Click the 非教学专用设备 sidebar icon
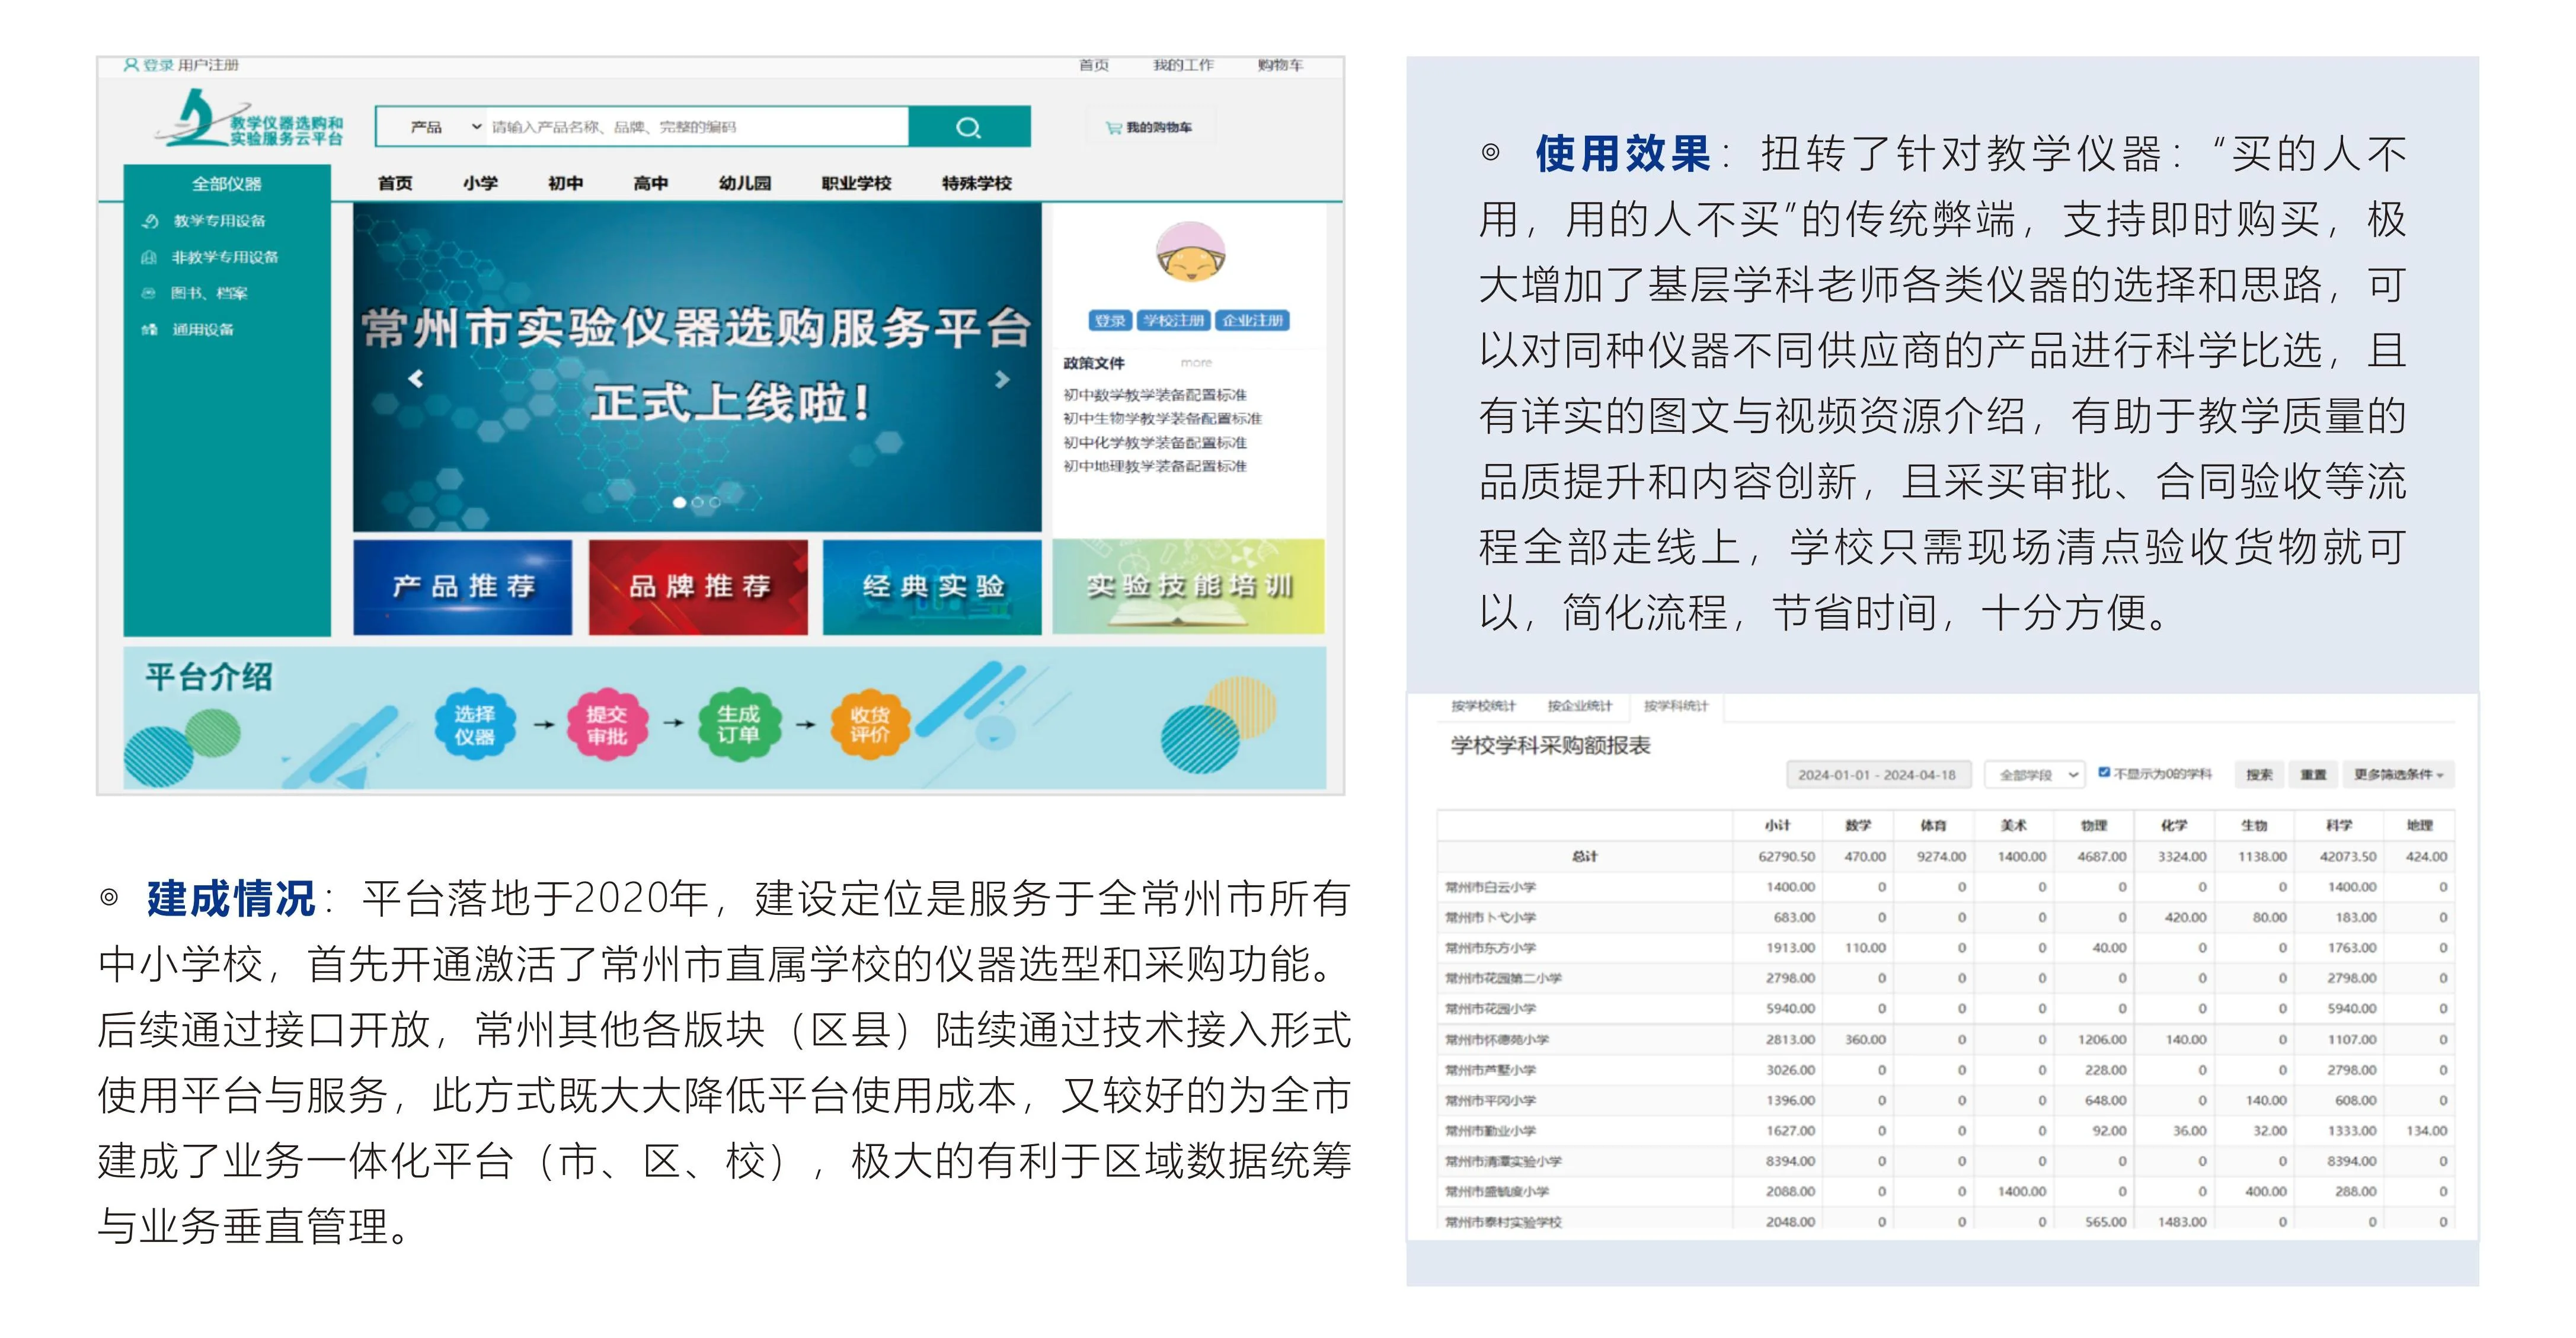 click(149, 257)
